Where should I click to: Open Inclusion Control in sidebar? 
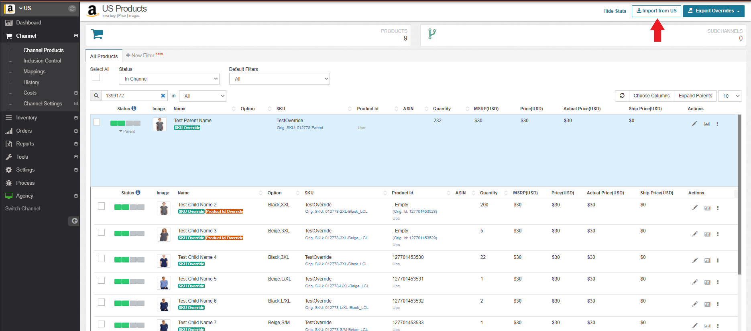(x=42, y=61)
